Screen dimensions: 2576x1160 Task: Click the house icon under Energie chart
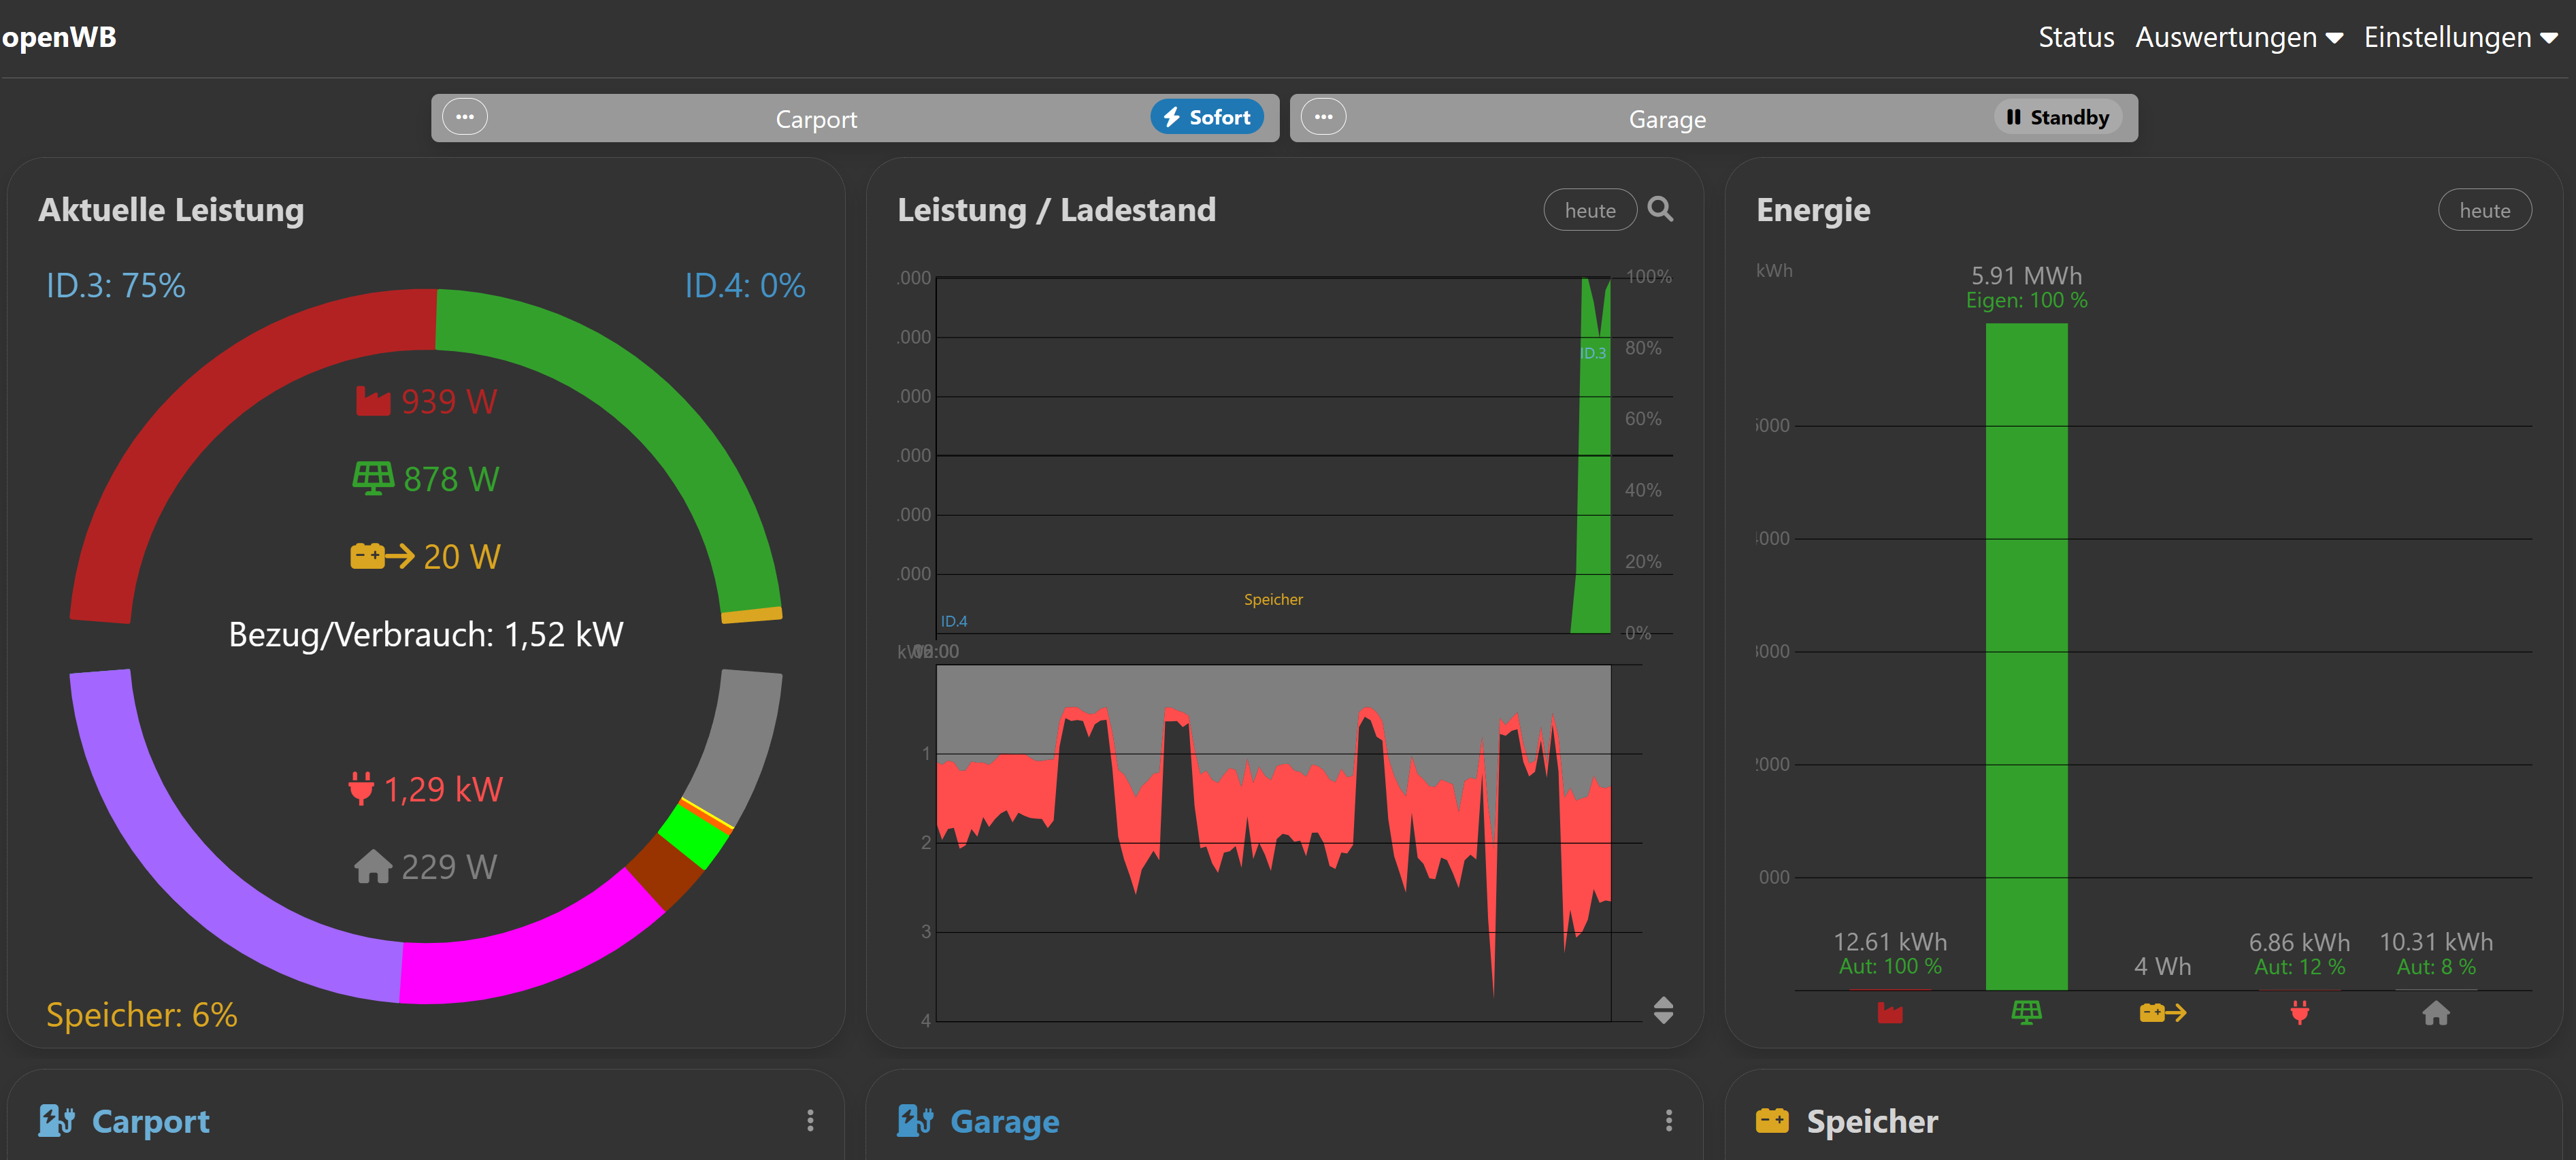(x=2436, y=1013)
